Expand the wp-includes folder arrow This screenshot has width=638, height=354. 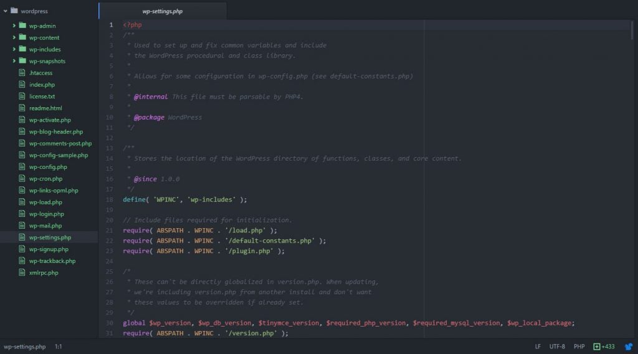(14, 49)
